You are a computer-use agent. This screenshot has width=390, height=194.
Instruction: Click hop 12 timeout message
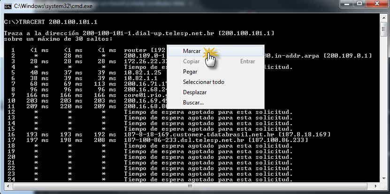[x=208, y=112]
